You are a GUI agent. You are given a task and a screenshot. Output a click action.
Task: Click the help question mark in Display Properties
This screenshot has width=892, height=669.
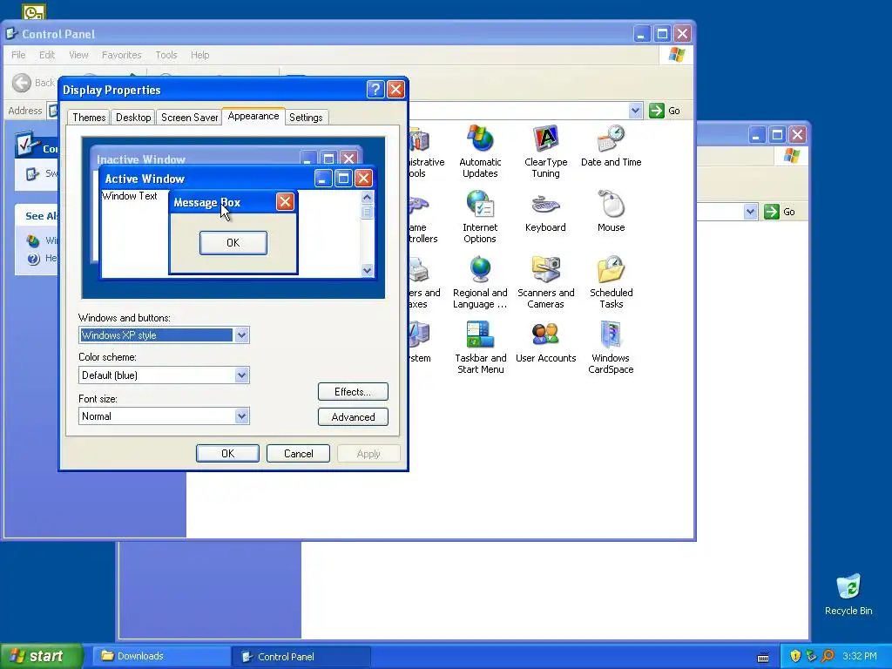coord(375,90)
